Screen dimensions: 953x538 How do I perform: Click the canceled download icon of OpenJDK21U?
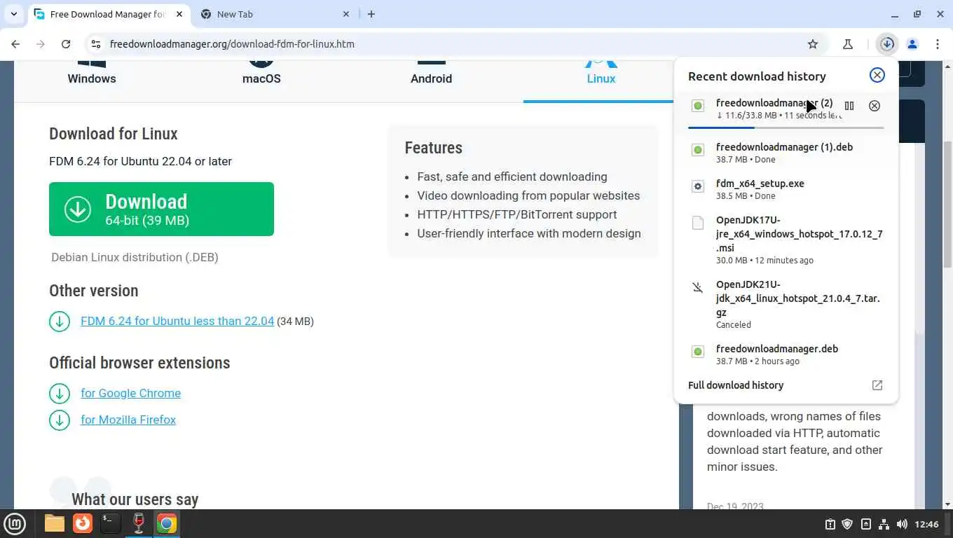697,287
